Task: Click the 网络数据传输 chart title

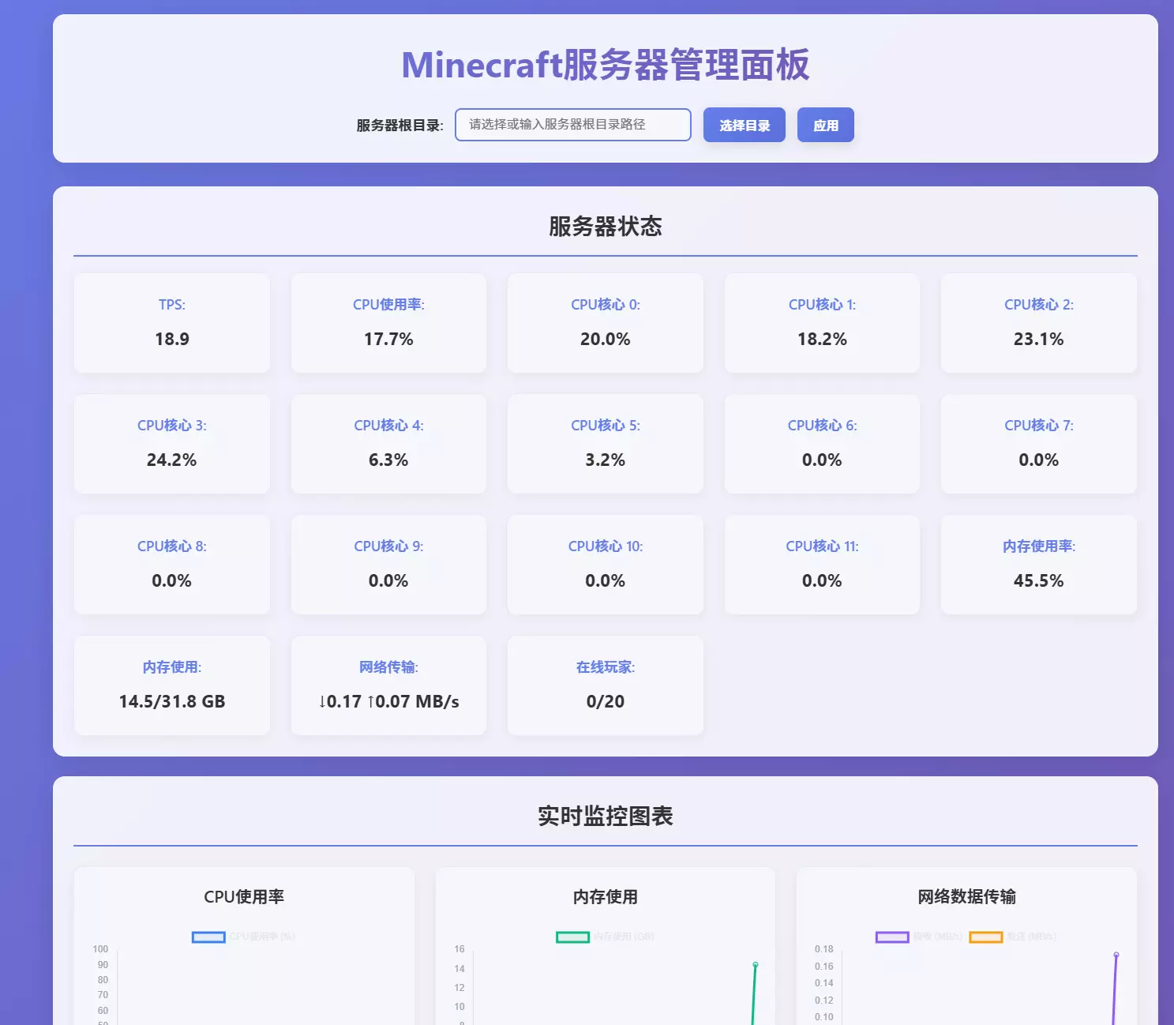Action: (966, 897)
